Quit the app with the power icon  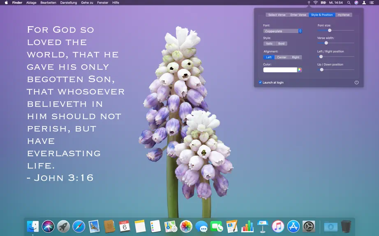click(356, 82)
